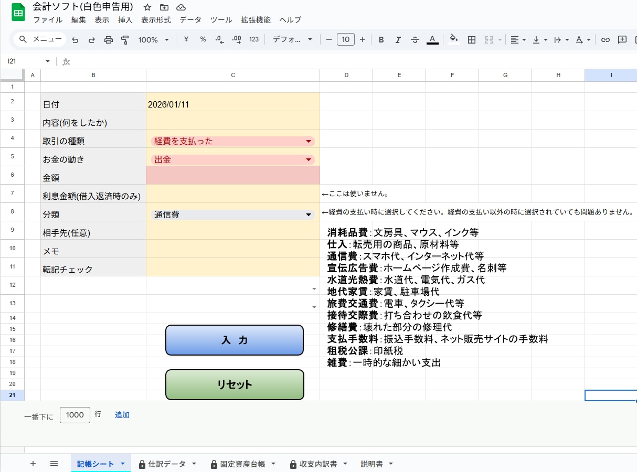Switch to the 仕訳データ sheet tab
The width and height of the screenshot is (637, 472).
point(167,464)
